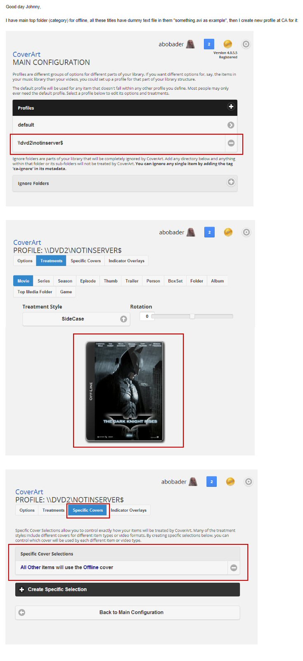The image size is (303, 661).
Task: Open the default profile arrow icon
Action: 231,125
